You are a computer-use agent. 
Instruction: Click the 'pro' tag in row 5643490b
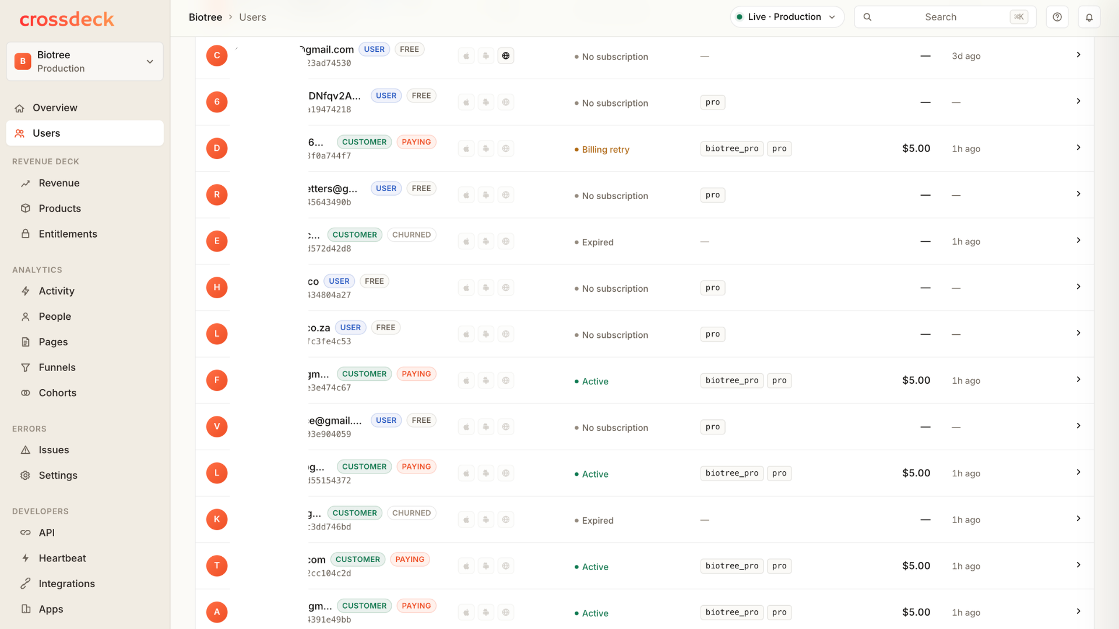(713, 195)
